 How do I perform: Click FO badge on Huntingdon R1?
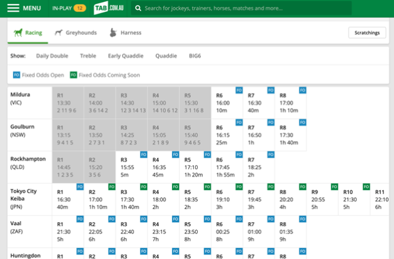(80, 251)
